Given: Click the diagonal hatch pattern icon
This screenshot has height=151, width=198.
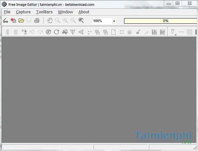Looking at the screenshot, I should tap(190, 32).
